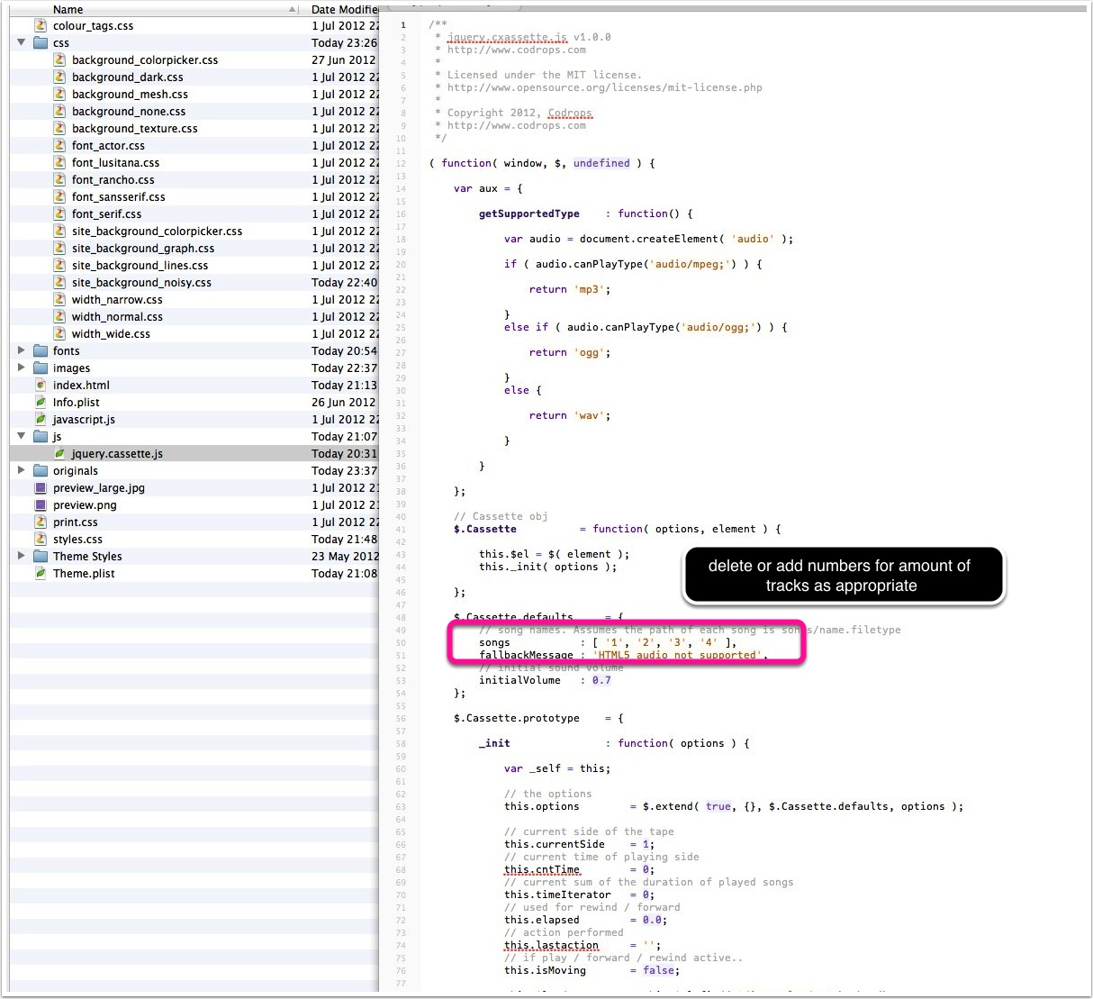The height and width of the screenshot is (999, 1093).
Task: Click the font_actor.css file icon
Action: (59, 146)
